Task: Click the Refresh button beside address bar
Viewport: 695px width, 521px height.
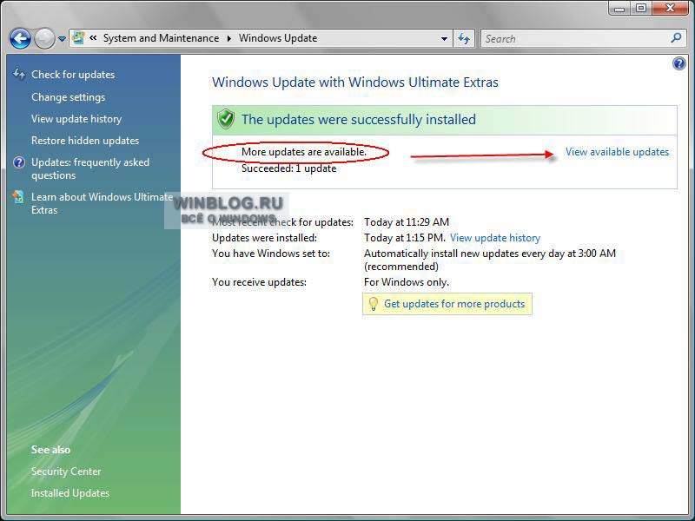Action: pos(464,38)
